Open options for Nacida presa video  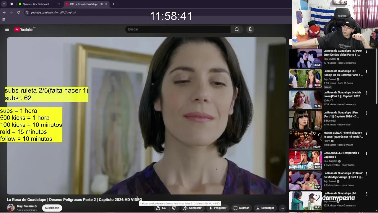(366, 93)
